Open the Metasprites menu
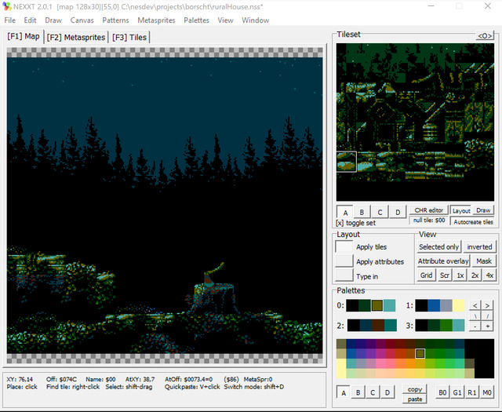The height and width of the screenshot is (412, 502). coord(156,20)
